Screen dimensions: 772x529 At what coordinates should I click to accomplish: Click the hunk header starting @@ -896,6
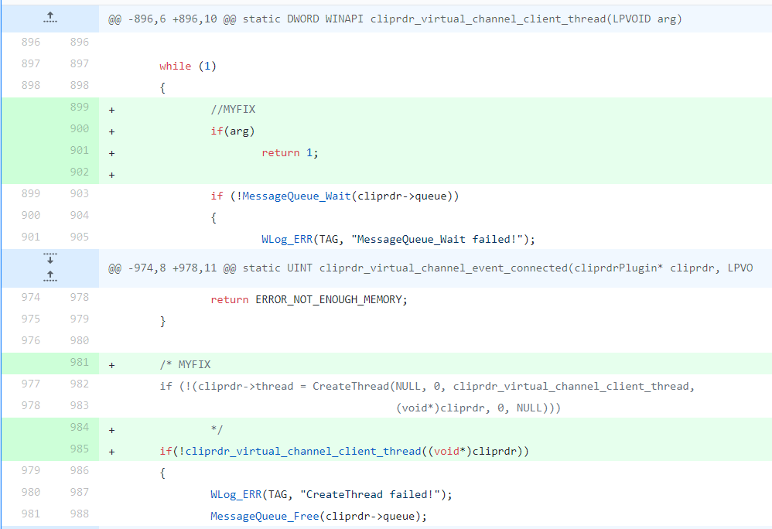395,19
